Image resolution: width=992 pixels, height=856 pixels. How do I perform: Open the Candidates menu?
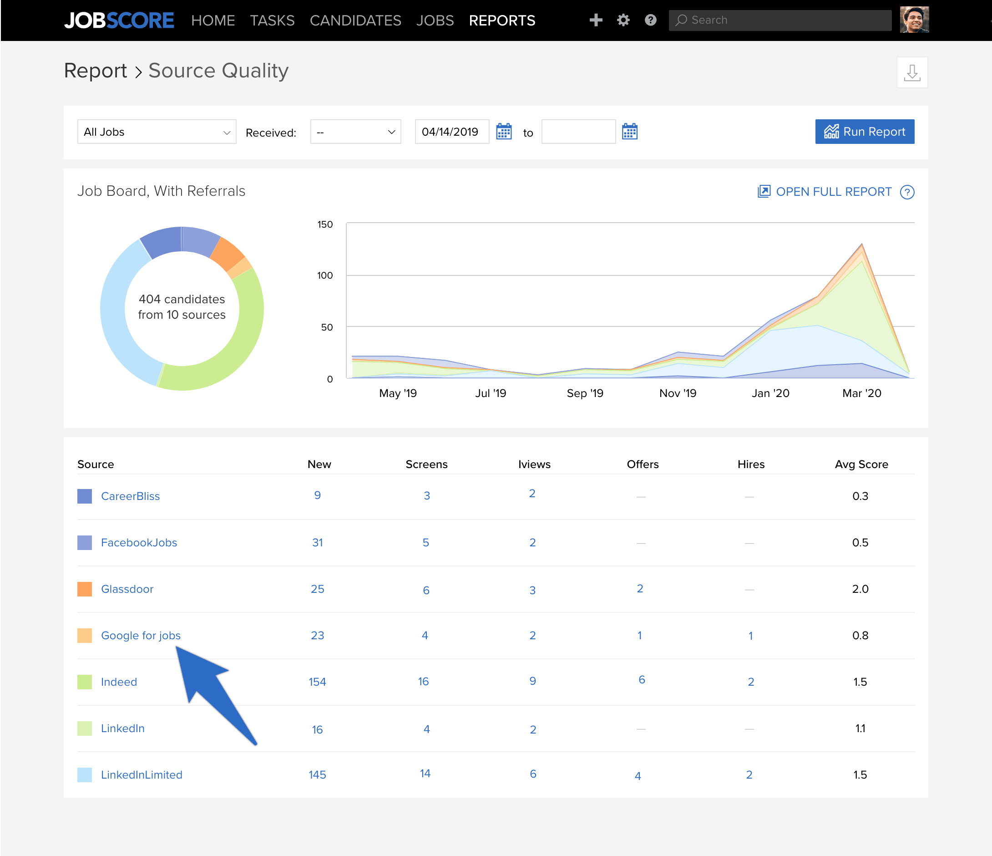point(355,20)
